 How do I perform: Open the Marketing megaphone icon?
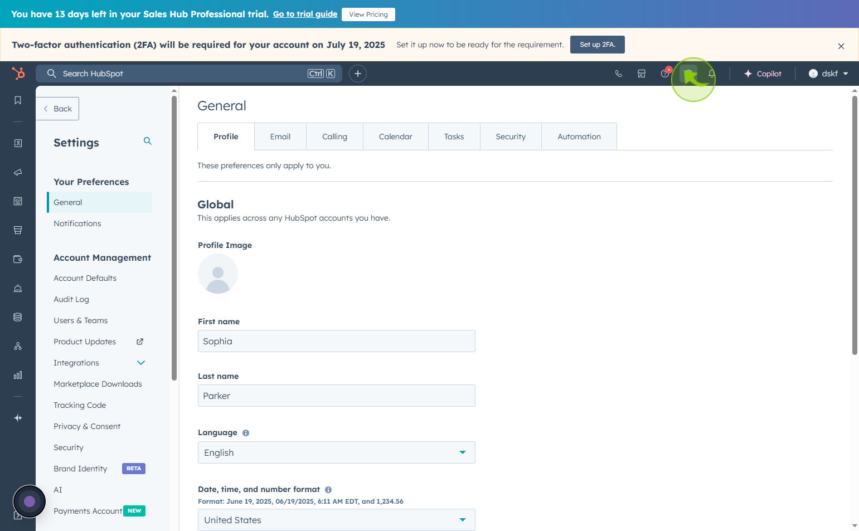click(x=18, y=172)
